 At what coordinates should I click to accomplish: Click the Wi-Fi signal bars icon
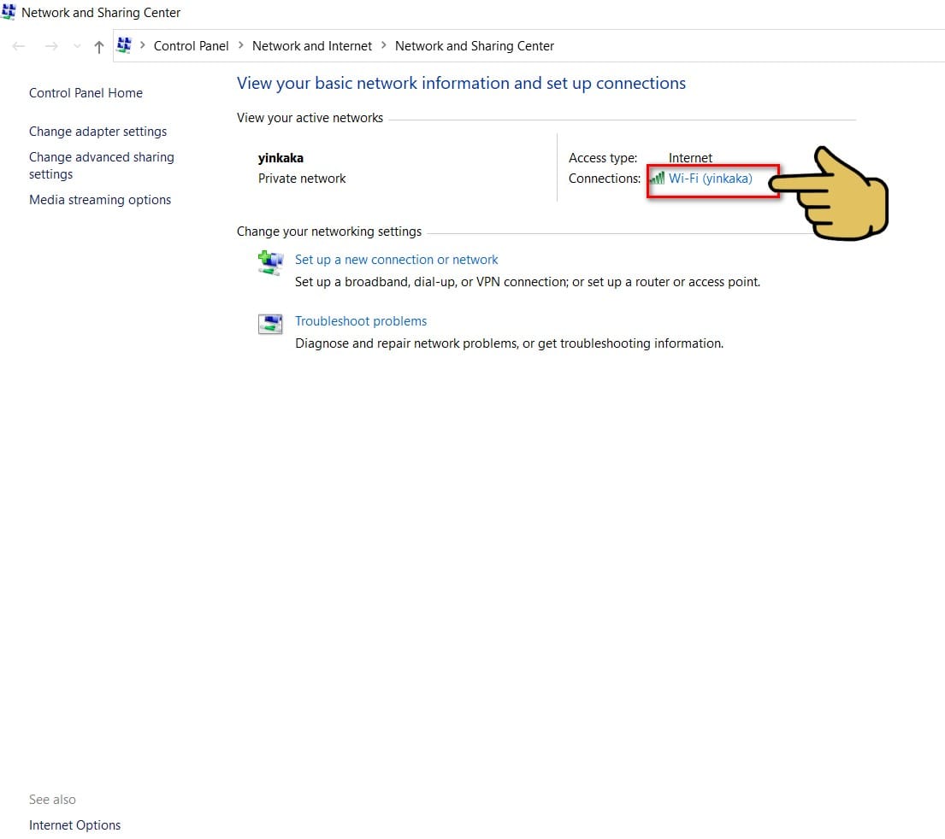click(658, 179)
